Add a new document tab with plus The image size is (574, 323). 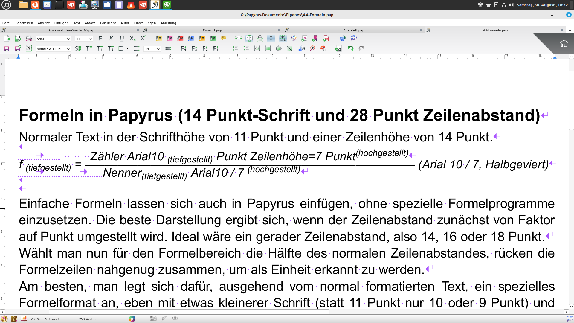[x=570, y=30]
